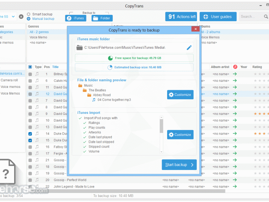Click The Beatles folder icon in preview
This screenshot has width=269, height=202.
click(85, 90)
